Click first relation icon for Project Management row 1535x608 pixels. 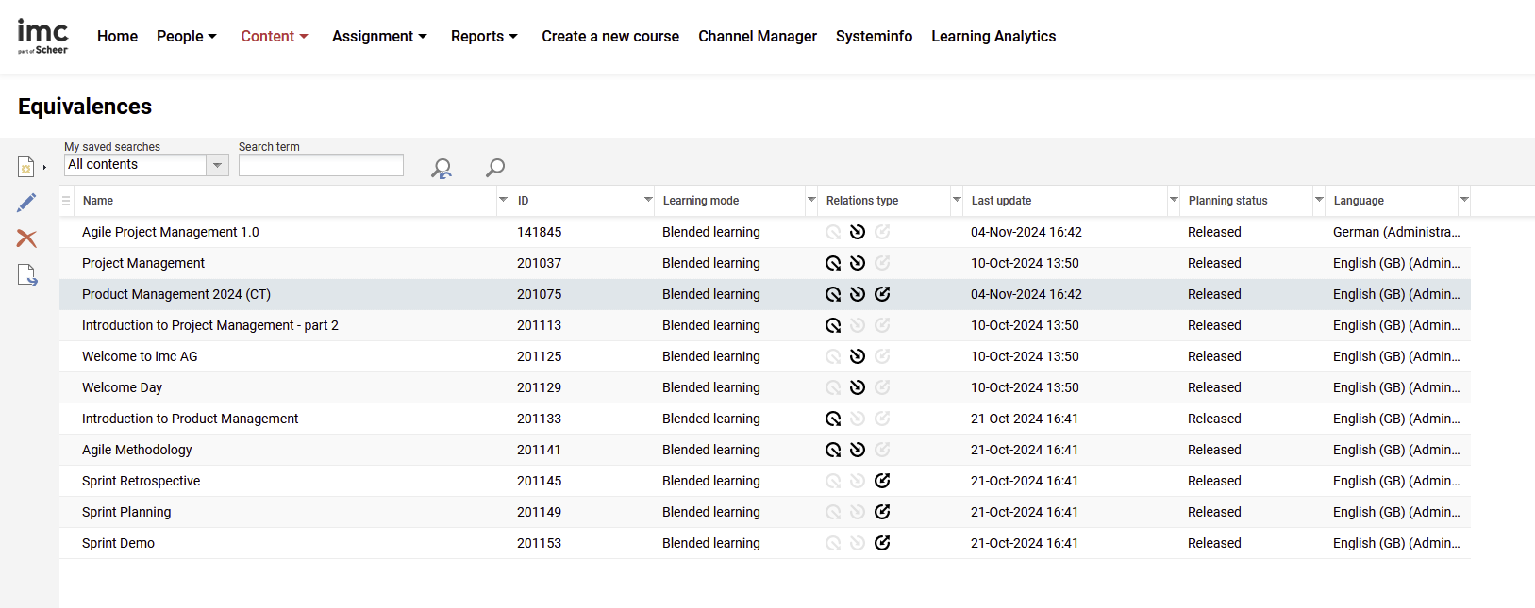click(x=833, y=263)
